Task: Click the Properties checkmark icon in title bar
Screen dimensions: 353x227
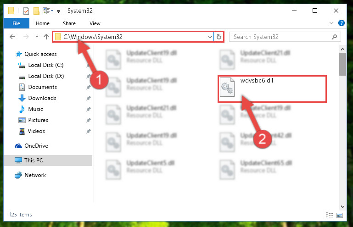Action: point(26,11)
